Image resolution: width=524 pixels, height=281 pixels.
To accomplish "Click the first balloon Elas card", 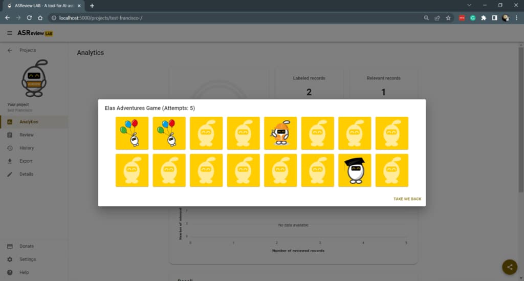I will point(132,133).
